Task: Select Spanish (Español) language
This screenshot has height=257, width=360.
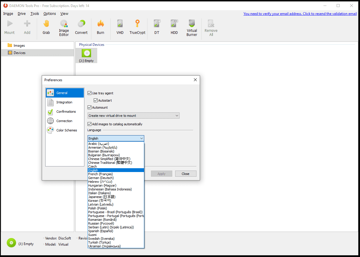Action: [x=116, y=231]
